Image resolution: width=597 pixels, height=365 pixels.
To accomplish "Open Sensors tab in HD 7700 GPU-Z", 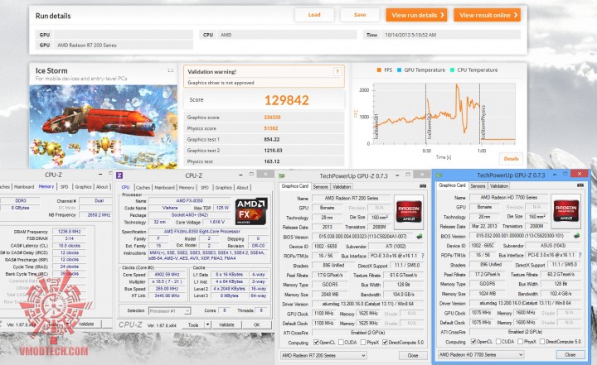I will coord(478,186).
